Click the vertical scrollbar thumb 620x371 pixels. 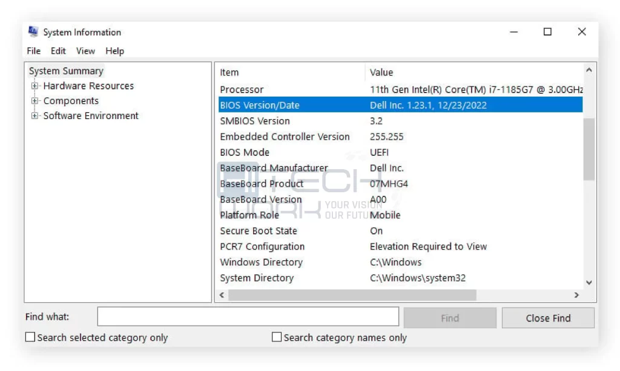589,149
